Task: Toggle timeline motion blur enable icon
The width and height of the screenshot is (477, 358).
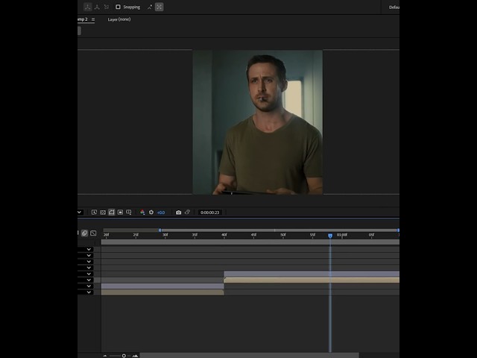Action: coord(84,233)
